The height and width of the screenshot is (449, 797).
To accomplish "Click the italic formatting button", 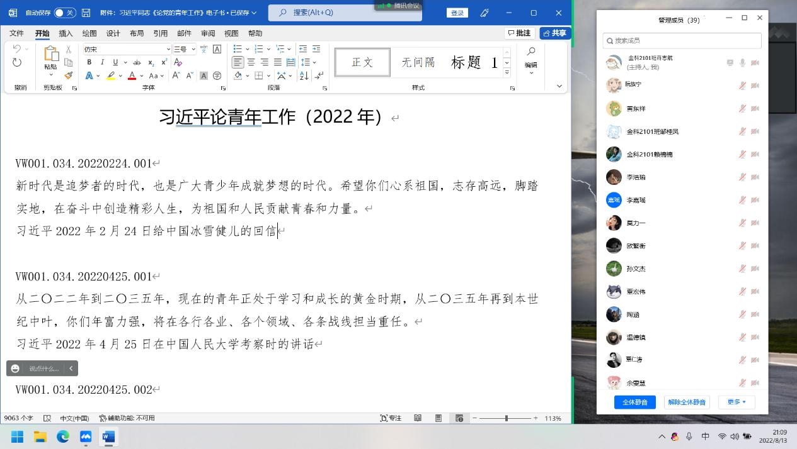I will tap(102, 62).
